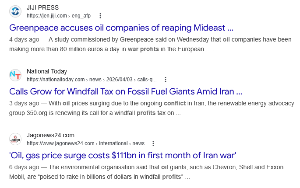
Task: Click the 350.org windfall tax snippet text
Action: point(152,108)
